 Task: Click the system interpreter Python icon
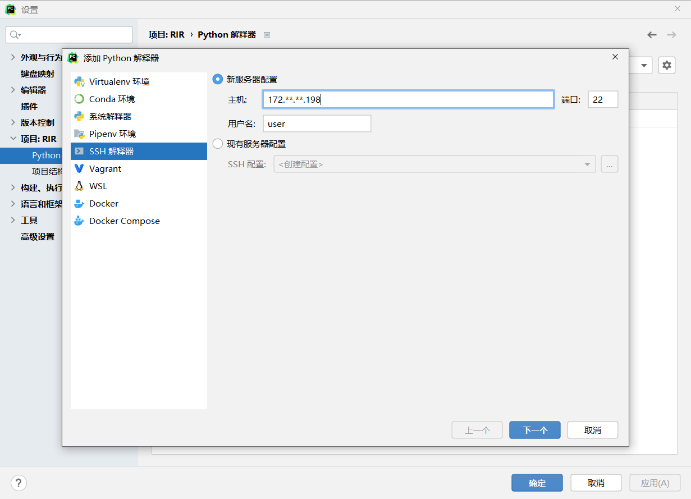click(79, 116)
